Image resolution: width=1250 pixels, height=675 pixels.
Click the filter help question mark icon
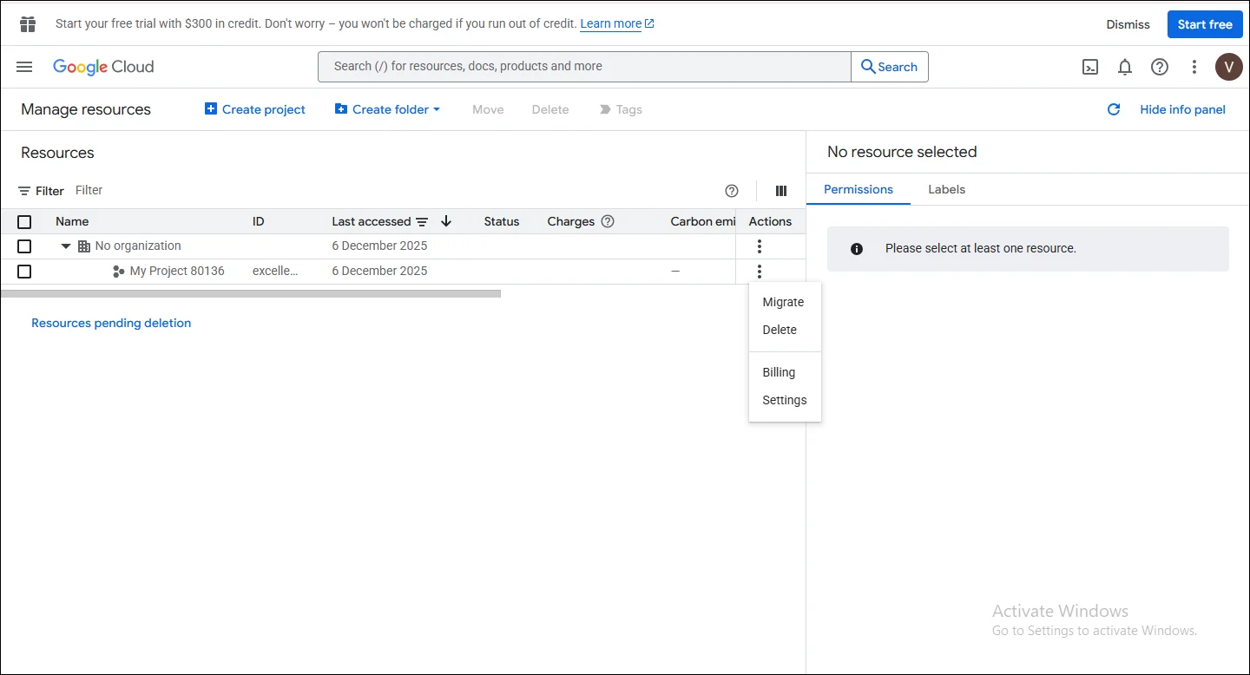[x=732, y=191]
